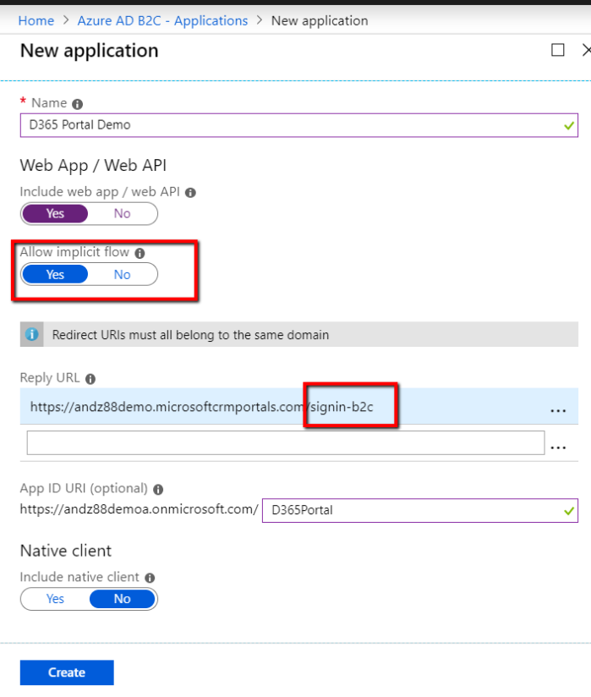The image size is (591, 697).
Task: Click info icon beside Include web app / web API
Action: tap(190, 193)
